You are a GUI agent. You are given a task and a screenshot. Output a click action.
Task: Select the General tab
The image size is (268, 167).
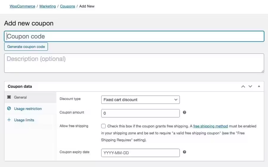click(x=30, y=97)
